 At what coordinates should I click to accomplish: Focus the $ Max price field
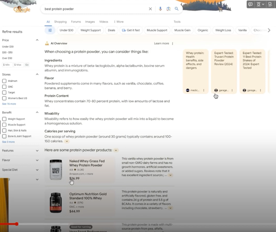[x=18, y=65]
